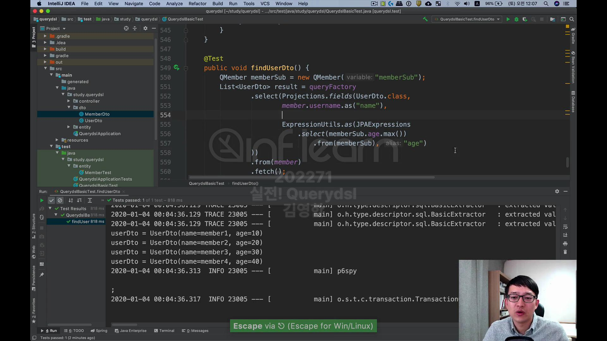Click editor horizontal scrollbar

[x=312, y=177]
